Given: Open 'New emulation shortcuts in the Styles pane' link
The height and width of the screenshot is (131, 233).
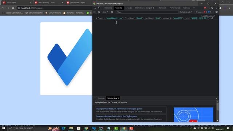Looking at the screenshot, I should point(116,116).
